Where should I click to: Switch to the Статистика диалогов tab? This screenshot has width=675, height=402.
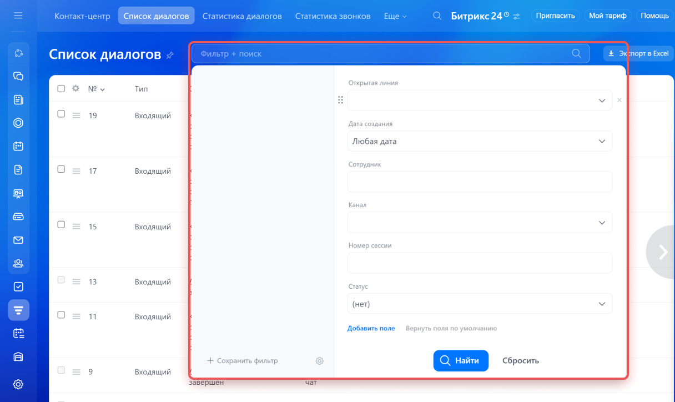coord(242,16)
